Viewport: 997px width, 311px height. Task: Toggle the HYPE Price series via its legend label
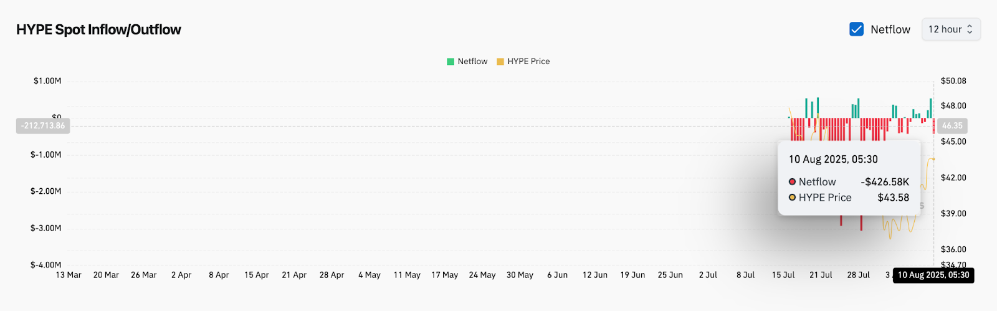click(528, 62)
